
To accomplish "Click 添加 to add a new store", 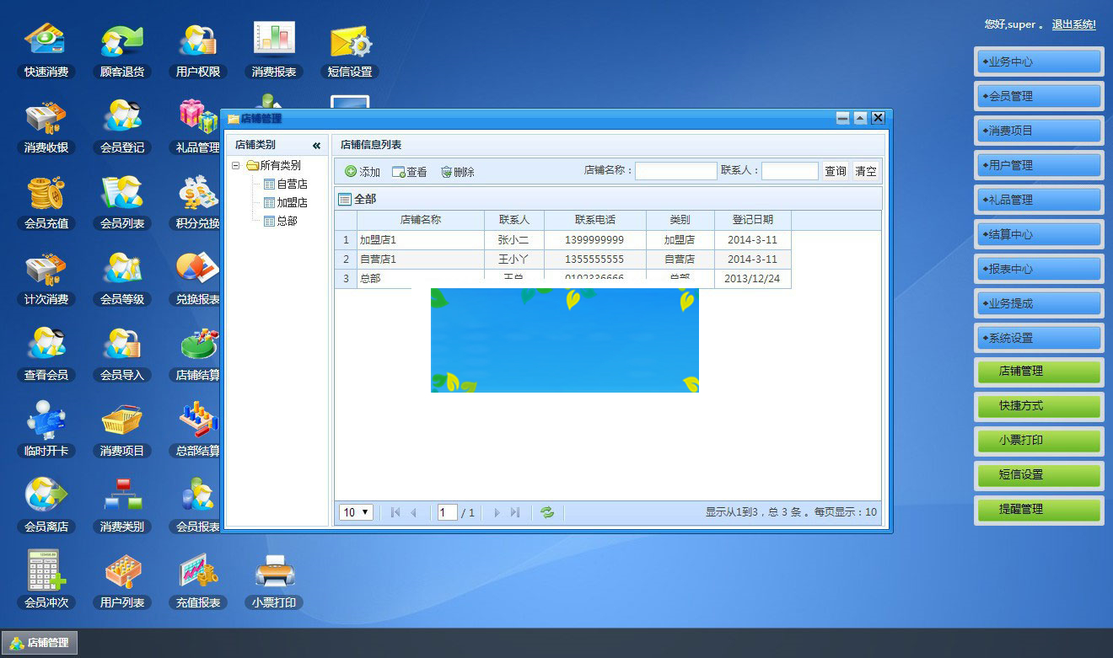I will tap(361, 171).
